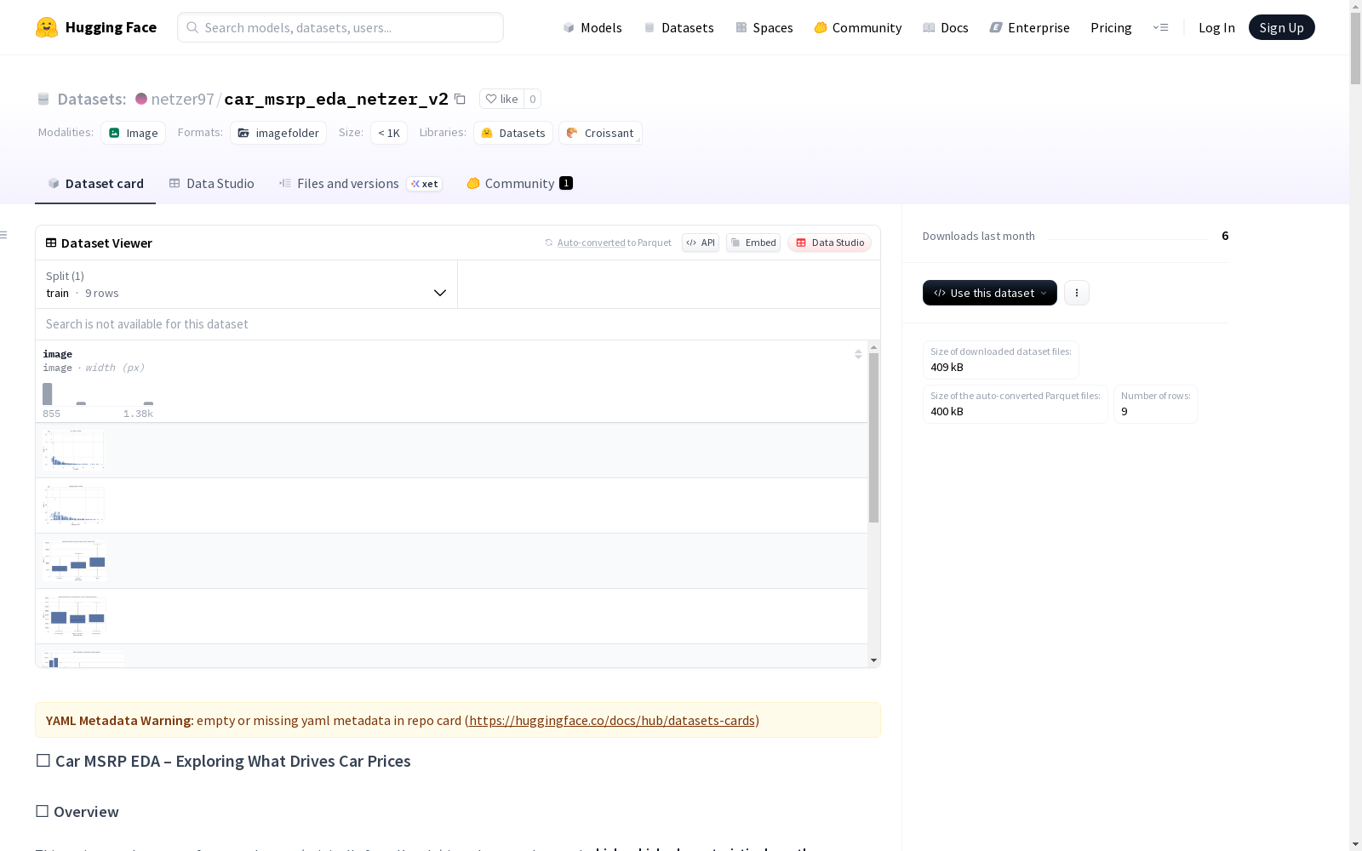Copy dataset name with the copy icon
This screenshot has width=1362, height=851.
coord(460,99)
